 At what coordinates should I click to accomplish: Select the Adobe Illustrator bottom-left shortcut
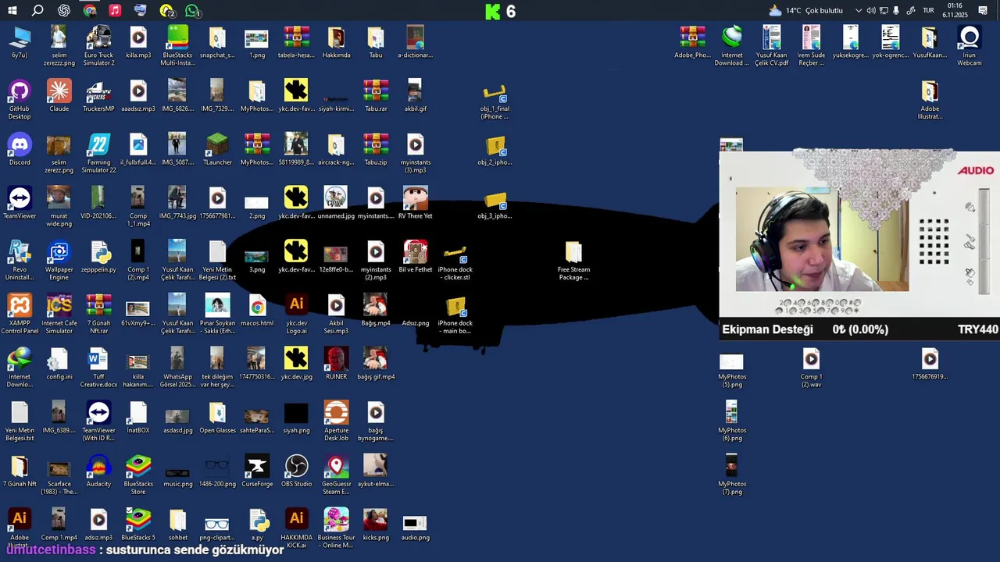[20, 528]
